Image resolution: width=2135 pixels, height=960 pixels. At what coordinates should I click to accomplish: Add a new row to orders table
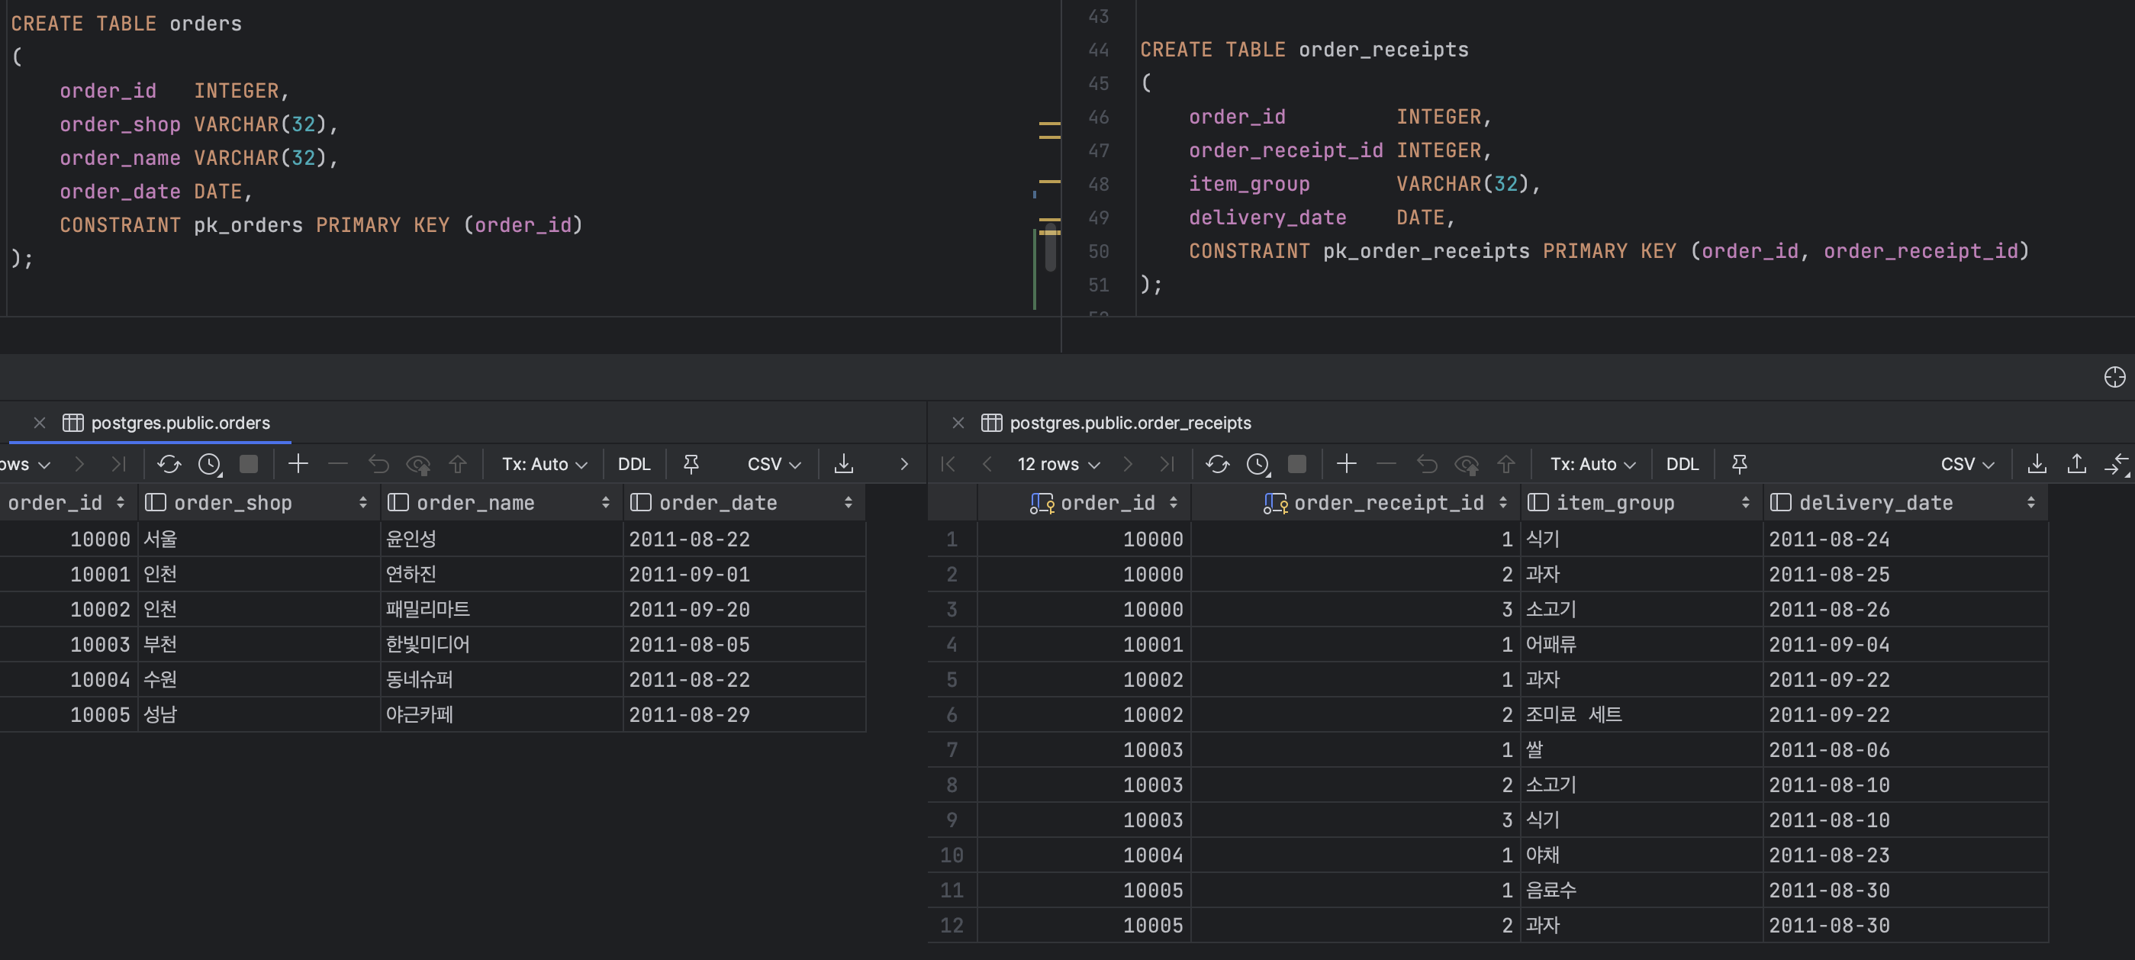pos(298,464)
